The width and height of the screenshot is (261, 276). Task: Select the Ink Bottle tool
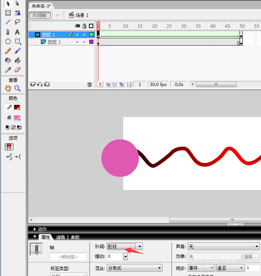pyautogui.click(x=8, y=61)
